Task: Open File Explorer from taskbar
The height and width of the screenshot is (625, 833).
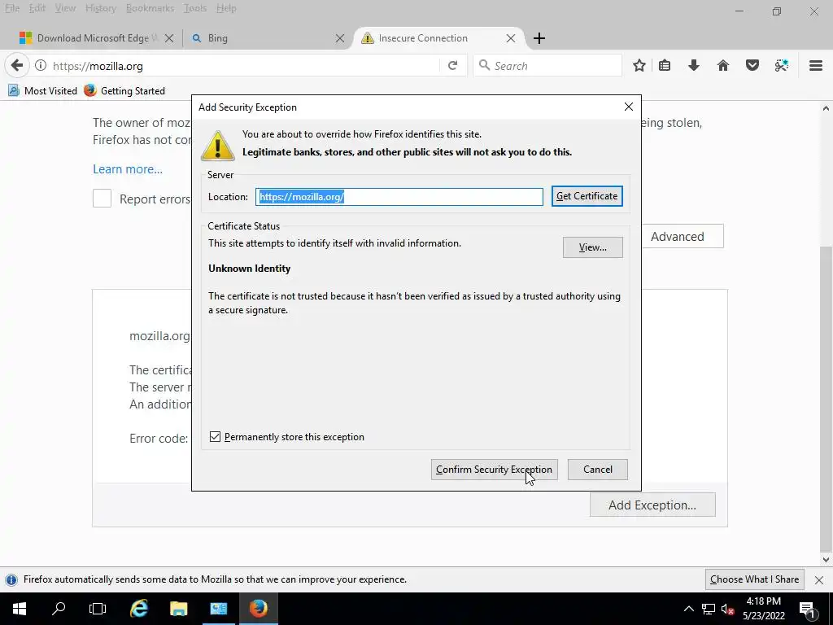Action: [178, 609]
